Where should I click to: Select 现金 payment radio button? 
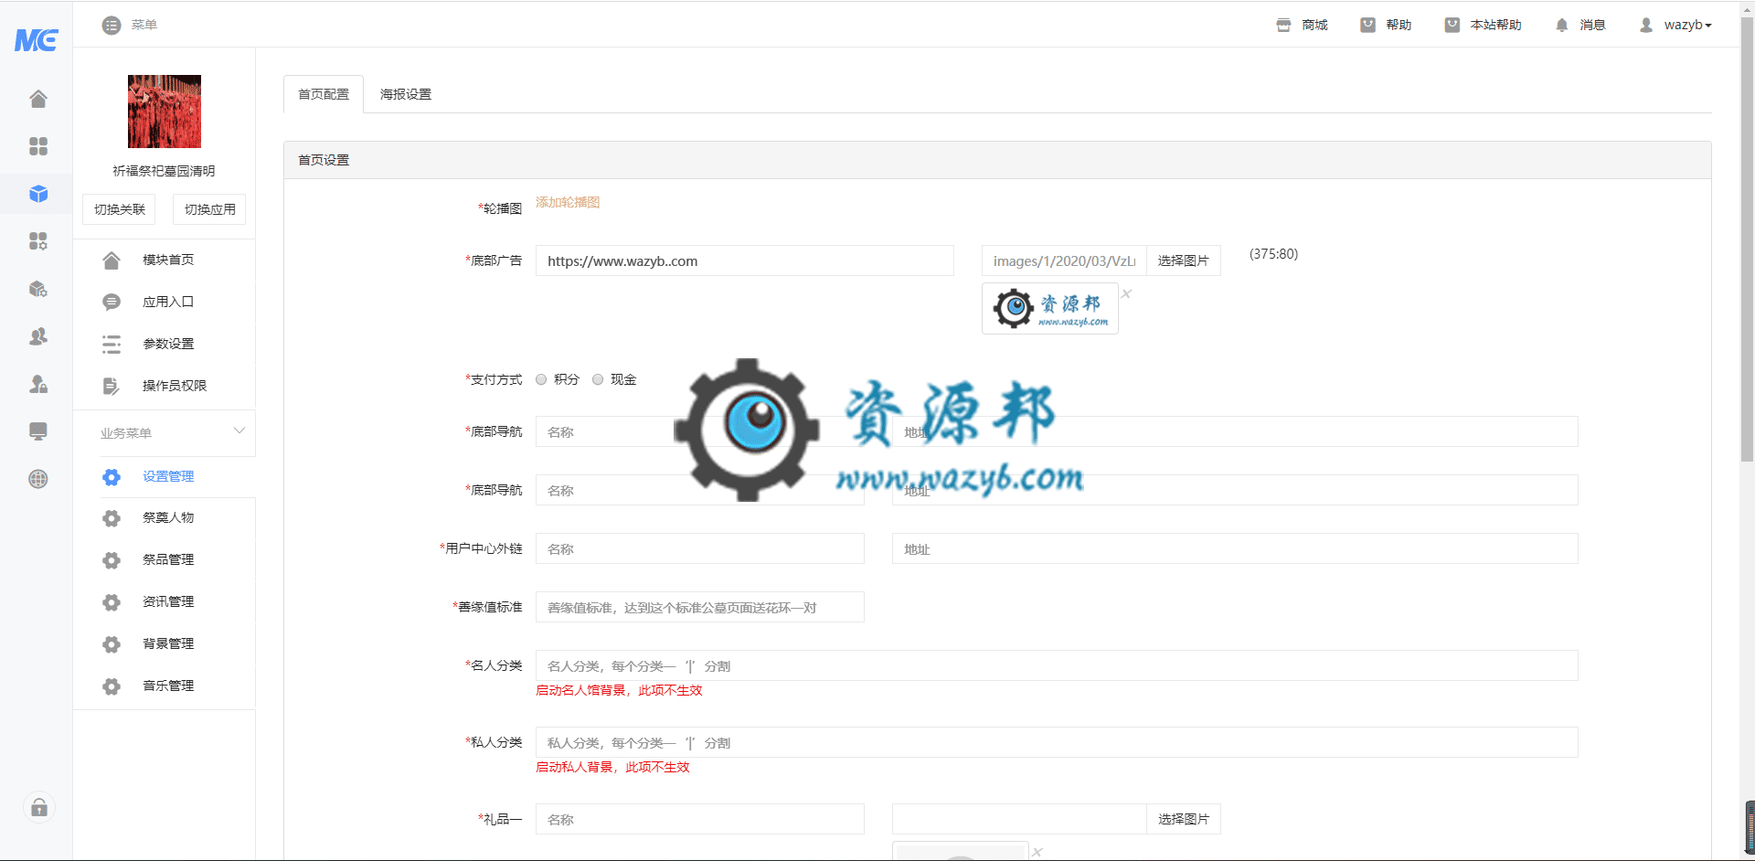coord(598,379)
